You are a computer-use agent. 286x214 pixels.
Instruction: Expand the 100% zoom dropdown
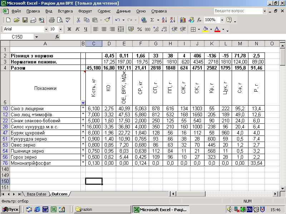pyautogui.click(x=222, y=20)
